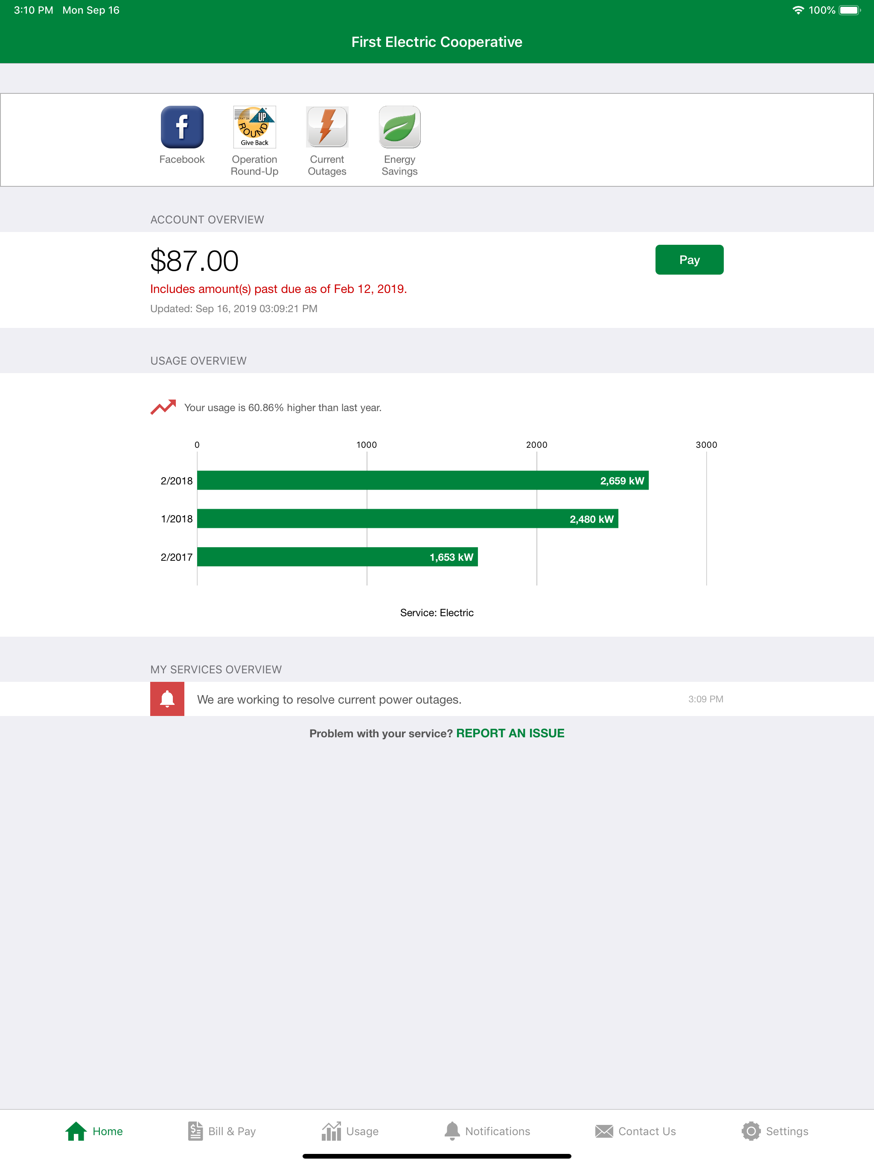
Task: Open the Facebook shortcut icon
Action: point(182,127)
